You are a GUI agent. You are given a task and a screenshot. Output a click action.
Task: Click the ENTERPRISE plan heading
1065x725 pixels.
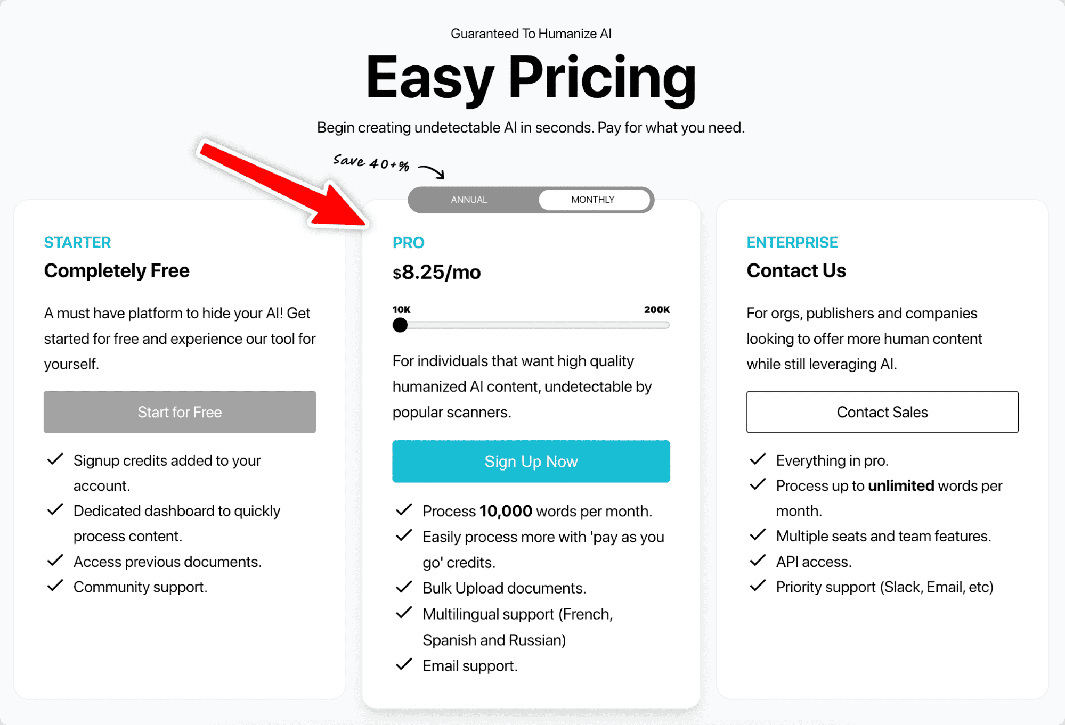tap(792, 243)
